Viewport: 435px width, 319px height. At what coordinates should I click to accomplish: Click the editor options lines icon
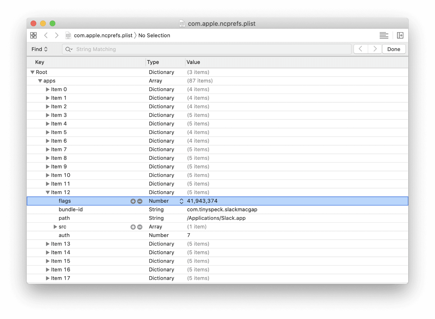384,35
